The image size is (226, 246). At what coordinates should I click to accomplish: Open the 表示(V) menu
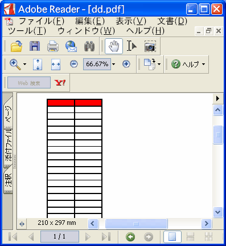(x=131, y=21)
